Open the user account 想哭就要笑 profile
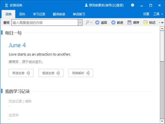Image resolution: width=165 pixels, height=124 pixels. coord(104,5)
